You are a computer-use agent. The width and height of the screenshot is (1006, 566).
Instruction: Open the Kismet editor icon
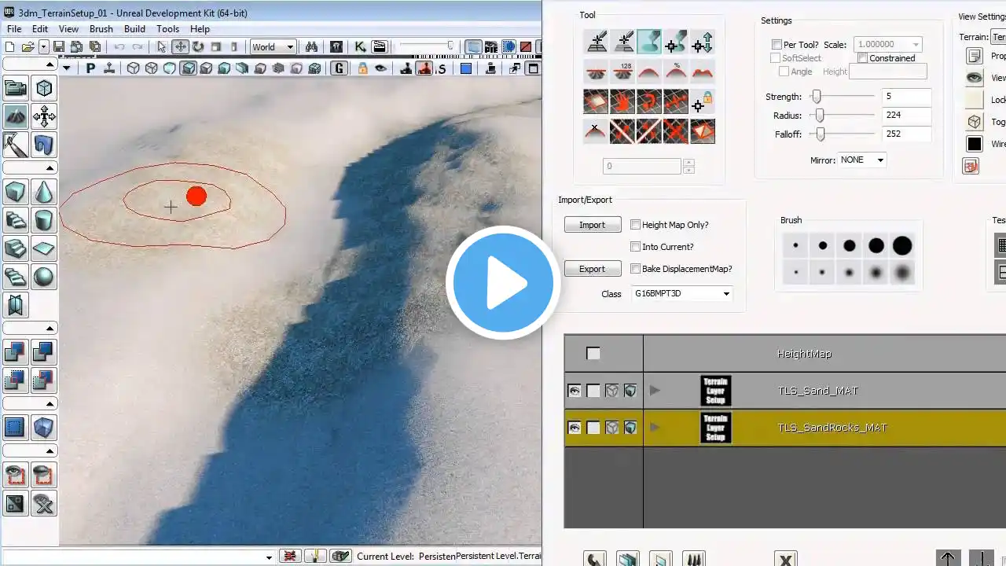click(x=361, y=47)
